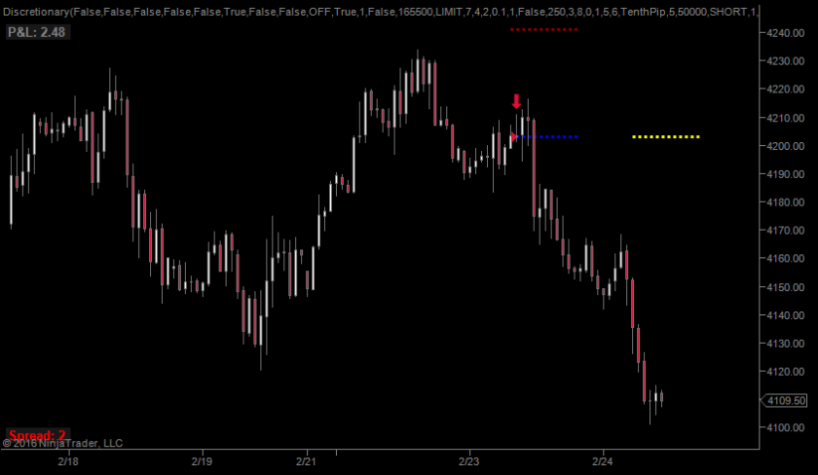Image resolution: width=818 pixels, height=475 pixels.
Task: Click the 4220.00 price axis label
Action: pos(785,90)
